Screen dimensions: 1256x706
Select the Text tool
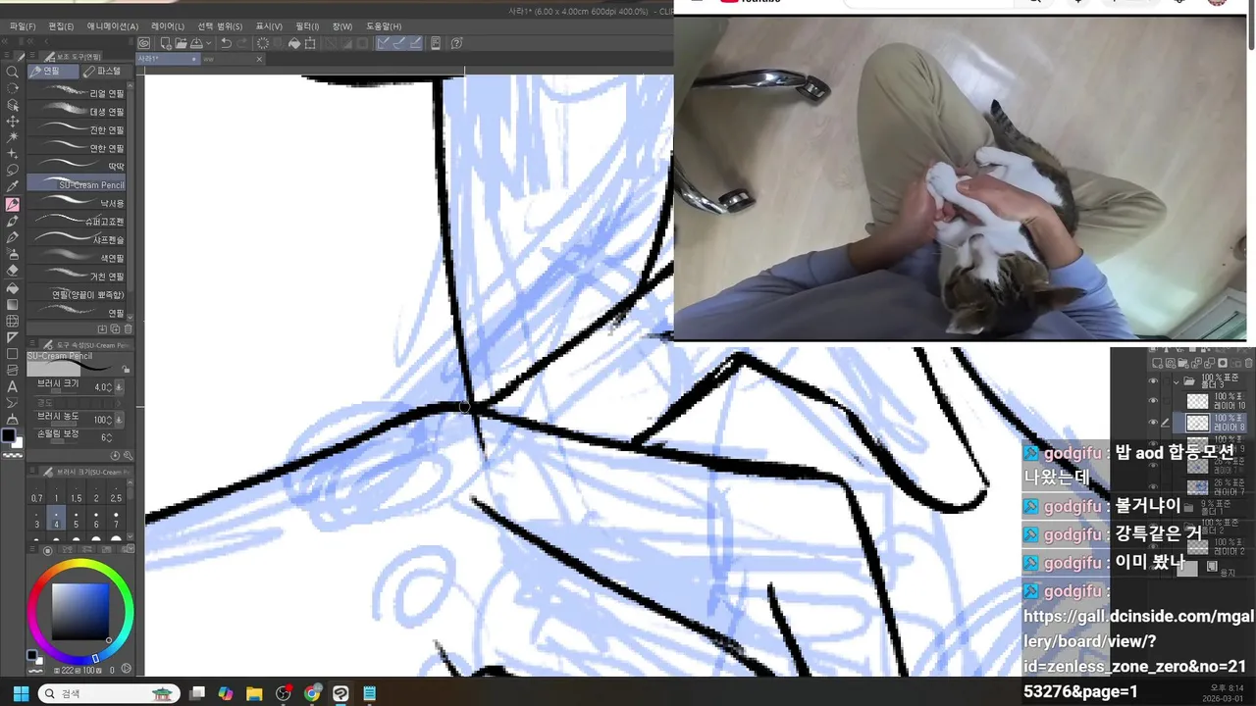(x=13, y=386)
